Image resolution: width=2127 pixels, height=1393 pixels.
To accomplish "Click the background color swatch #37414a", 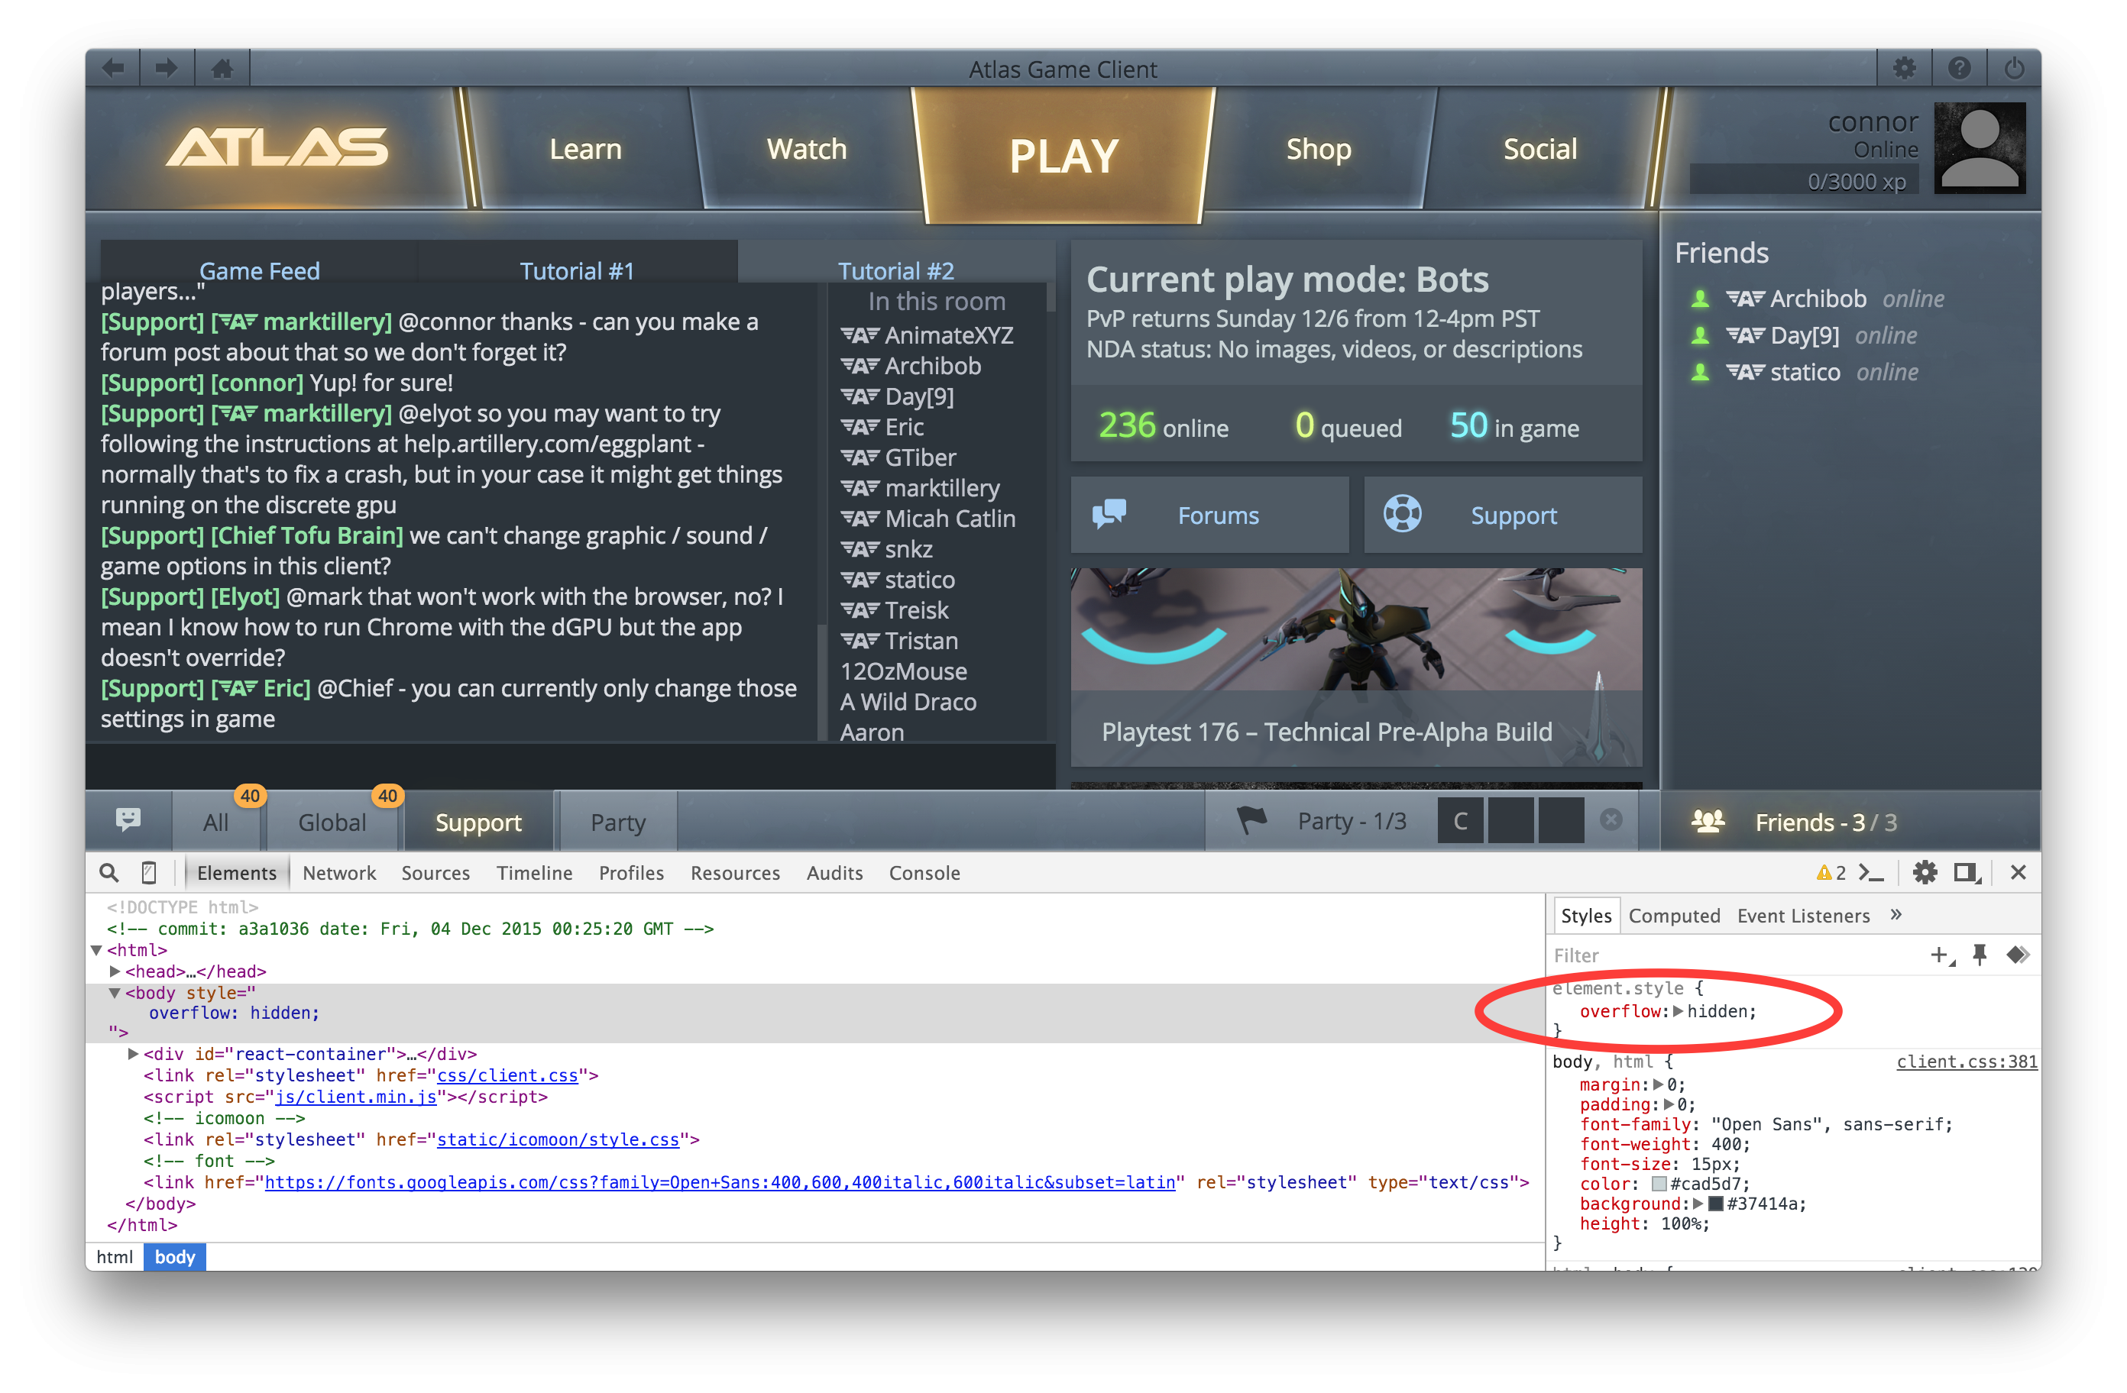I will pos(1715,1204).
